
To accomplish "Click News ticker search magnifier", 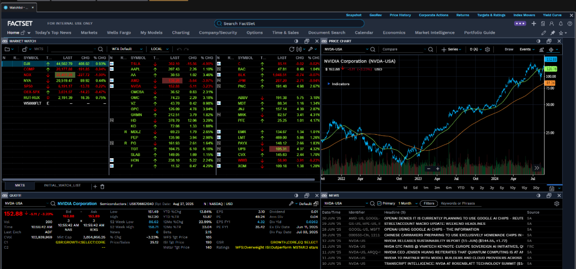I will [x=372, y=203].
